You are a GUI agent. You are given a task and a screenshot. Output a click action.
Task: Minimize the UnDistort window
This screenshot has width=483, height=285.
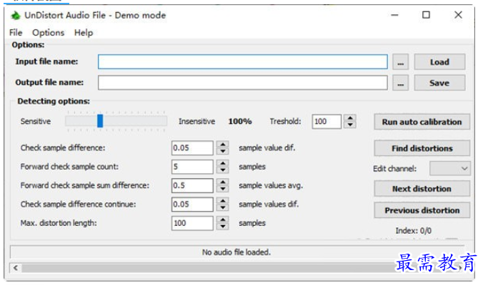[x=394, y=15]
